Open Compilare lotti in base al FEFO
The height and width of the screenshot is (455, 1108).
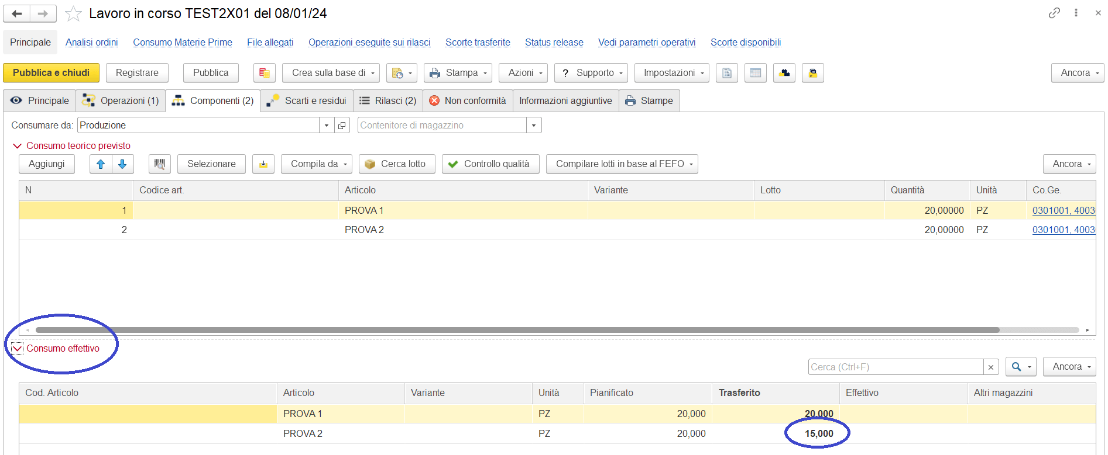tap(622, 164)
